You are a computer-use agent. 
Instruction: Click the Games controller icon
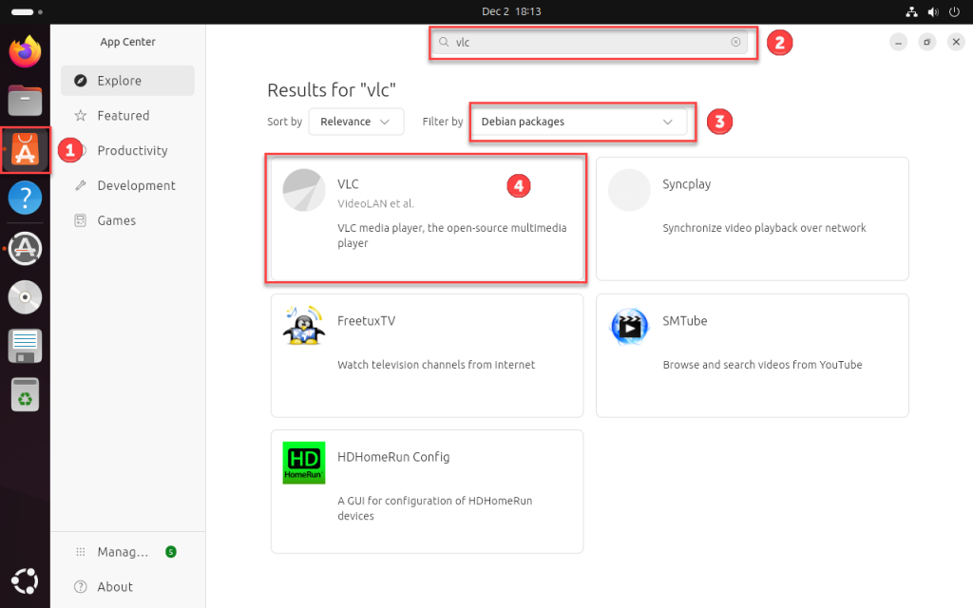(81, 220)
